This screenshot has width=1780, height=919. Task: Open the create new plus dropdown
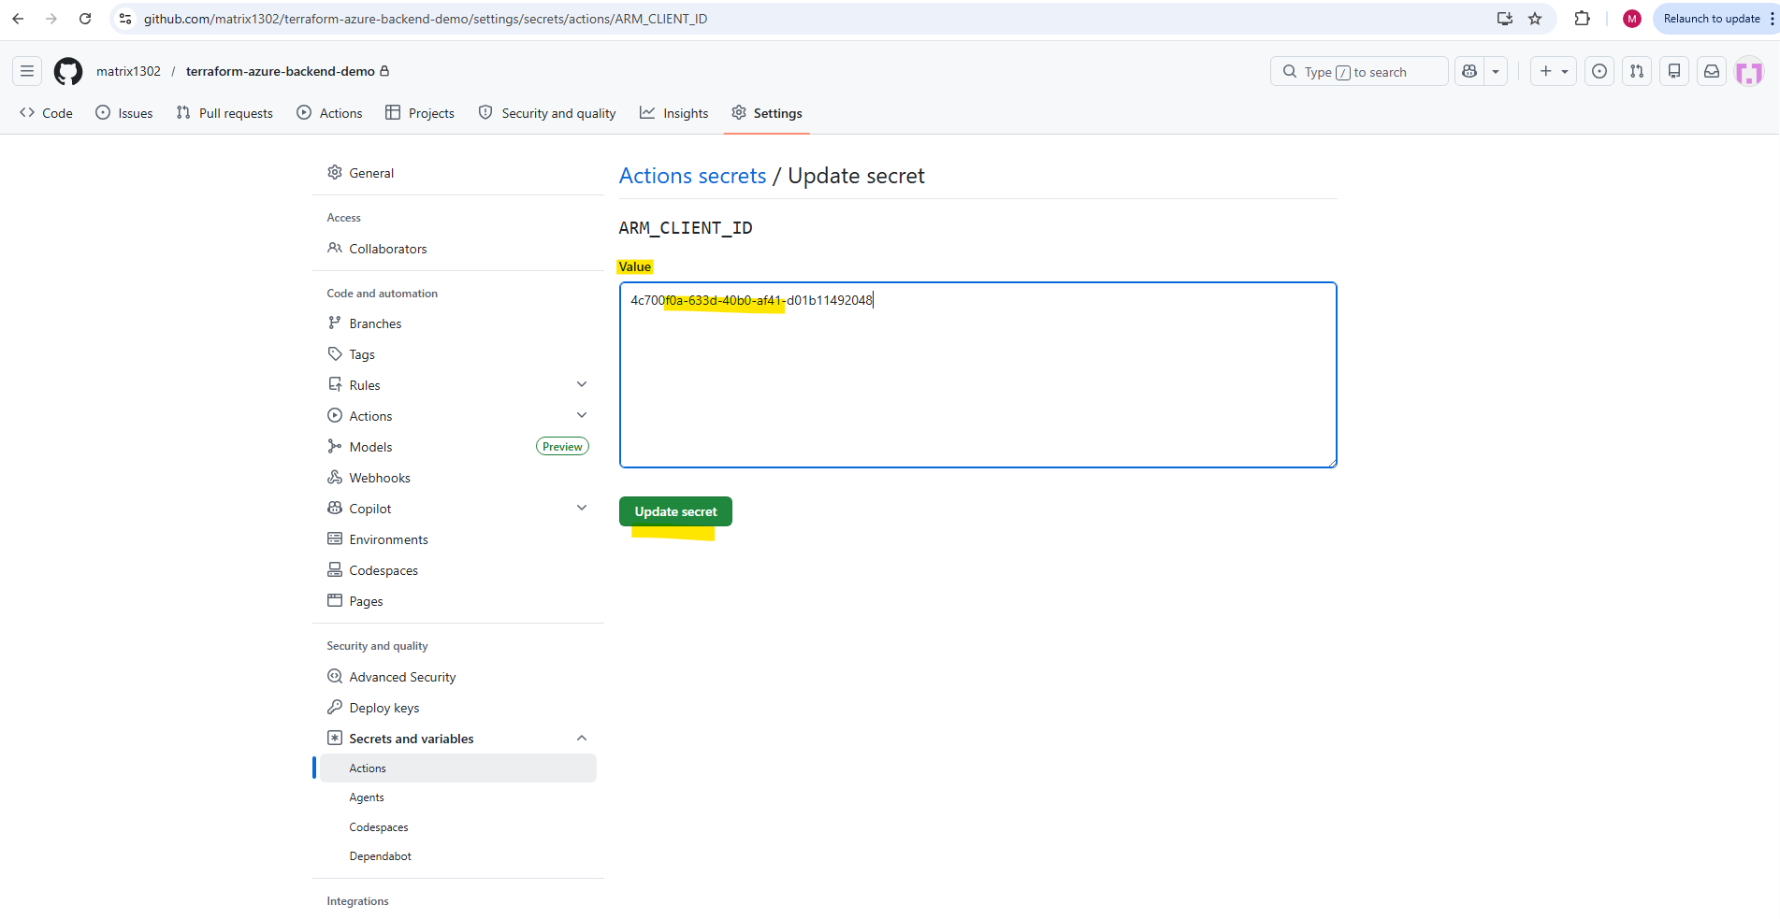[1554, 71]
